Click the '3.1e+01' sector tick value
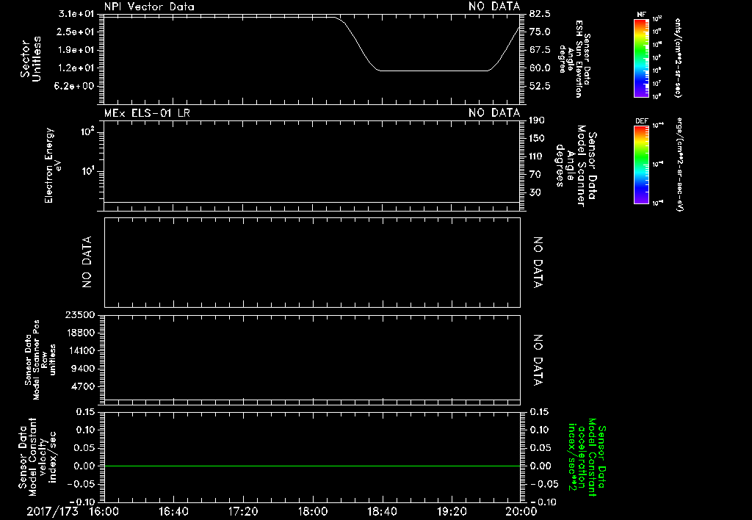The width and height of the screenshot is (752, 520). (76, 13)
